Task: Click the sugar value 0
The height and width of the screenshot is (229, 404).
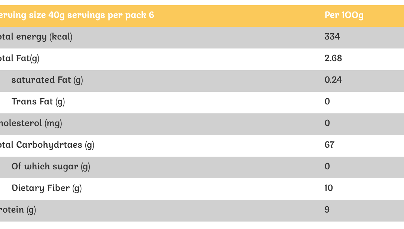Action: coord(327,167)
